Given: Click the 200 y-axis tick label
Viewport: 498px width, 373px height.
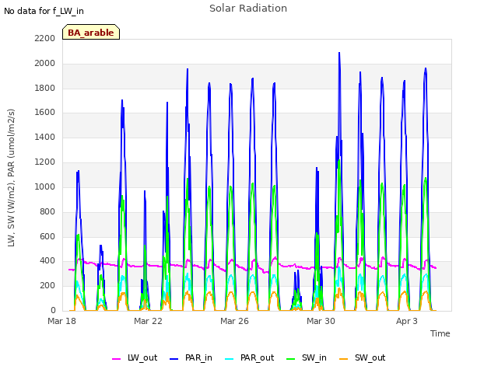Looking at the screenshot, I should pos(47,285).
